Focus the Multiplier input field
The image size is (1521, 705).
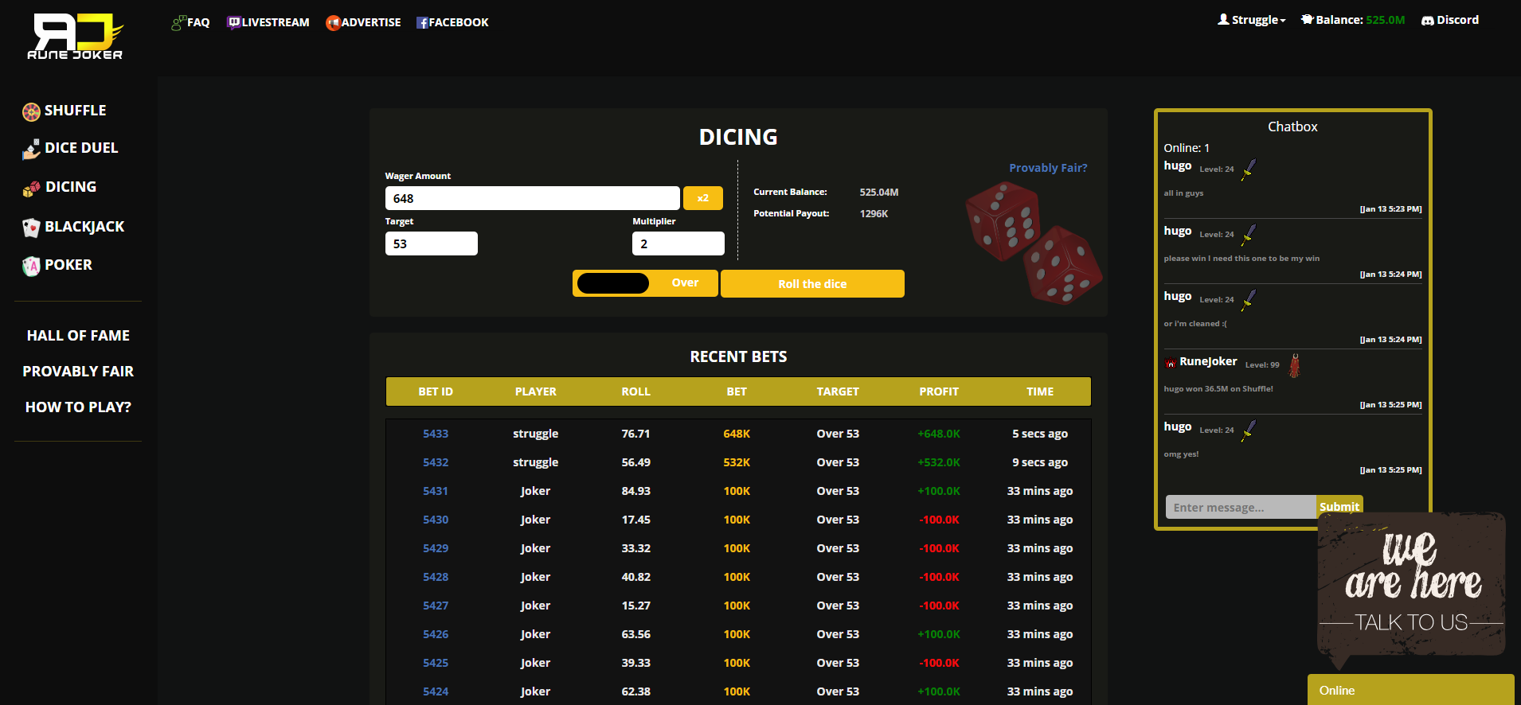coord(678,243)
